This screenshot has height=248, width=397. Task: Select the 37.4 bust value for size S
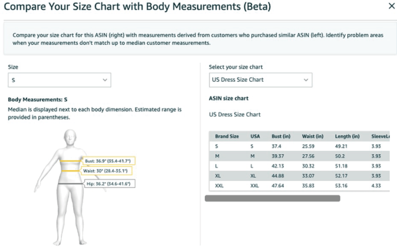click(277, 146)
